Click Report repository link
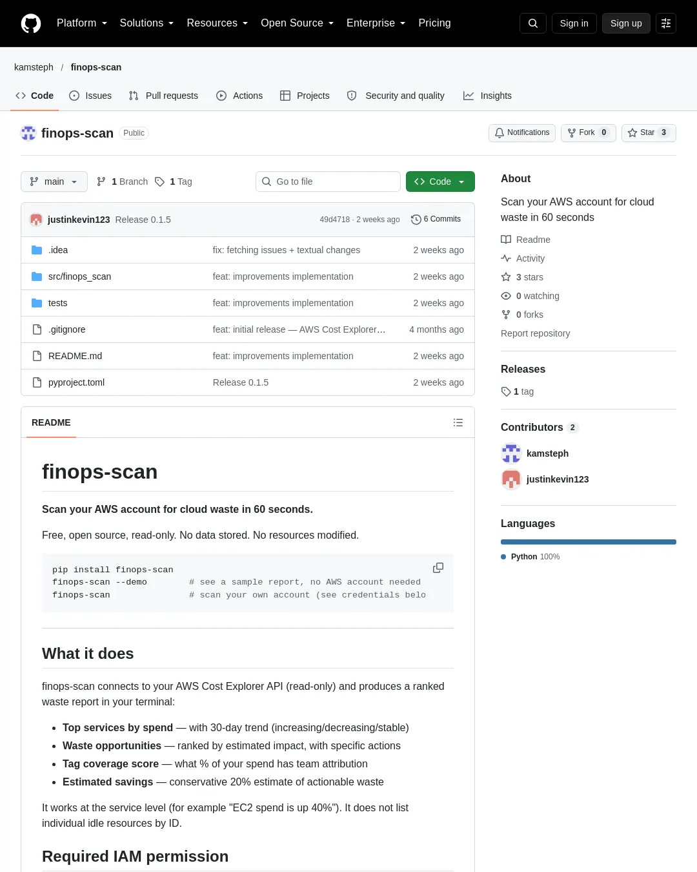The image size is (697, 872). [x=536, y=333]
